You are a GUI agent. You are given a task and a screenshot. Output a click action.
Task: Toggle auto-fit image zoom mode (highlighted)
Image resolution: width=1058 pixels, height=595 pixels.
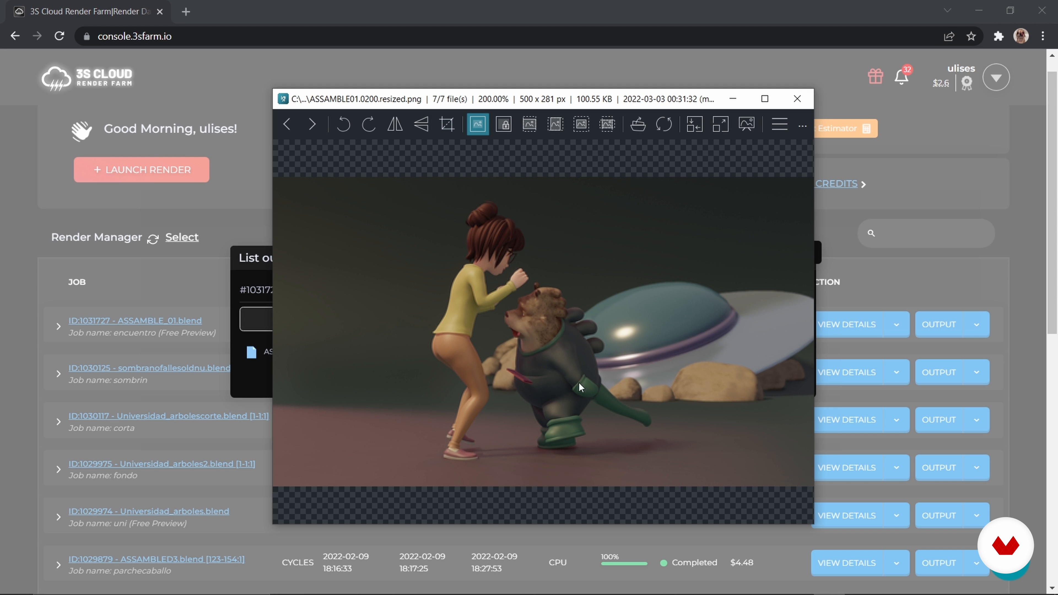click(478, 124)
